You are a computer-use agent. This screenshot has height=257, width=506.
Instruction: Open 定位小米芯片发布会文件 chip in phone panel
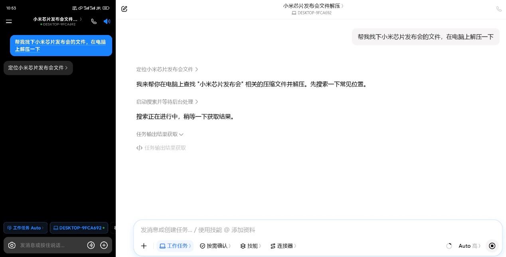38,68
